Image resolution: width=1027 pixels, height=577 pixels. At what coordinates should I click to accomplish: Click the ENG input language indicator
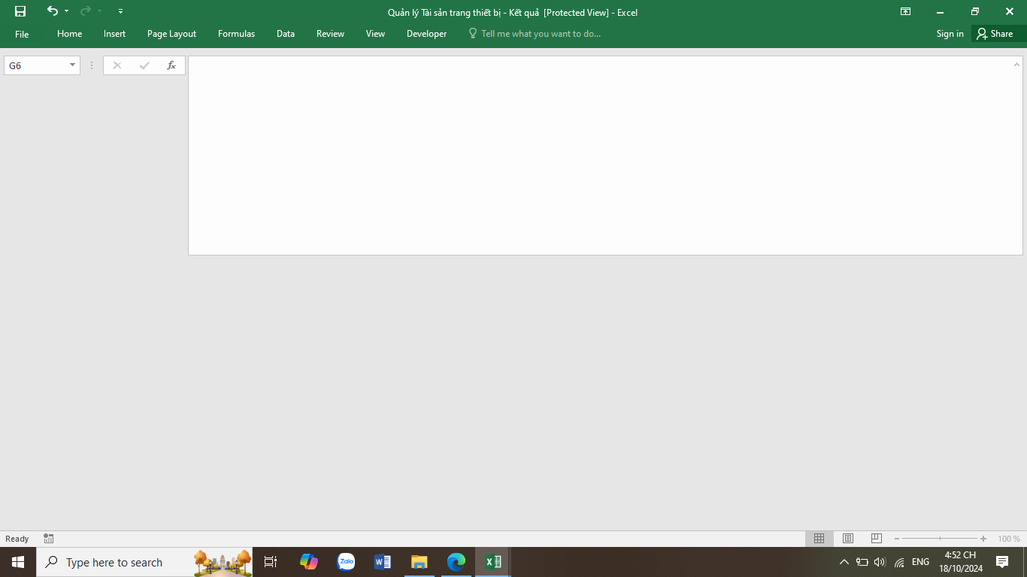tap(920, 562)
